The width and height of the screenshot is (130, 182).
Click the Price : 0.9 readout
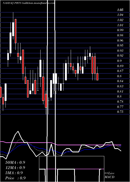(x=15, y=178)
